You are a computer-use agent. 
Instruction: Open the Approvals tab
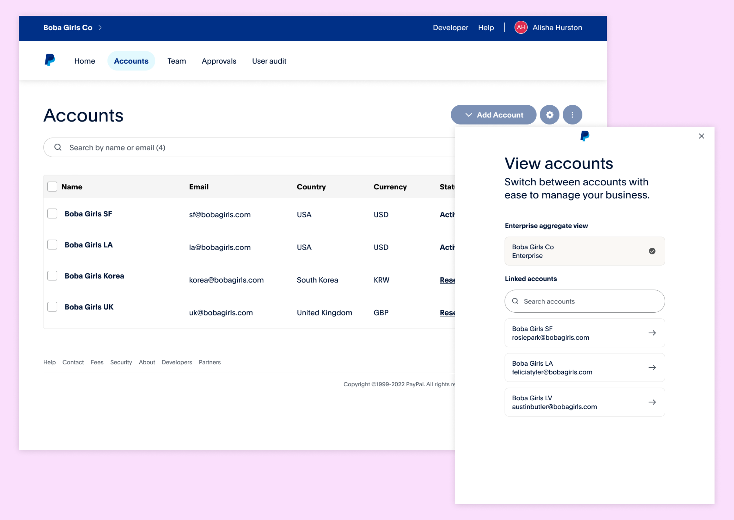click(219, 61)
